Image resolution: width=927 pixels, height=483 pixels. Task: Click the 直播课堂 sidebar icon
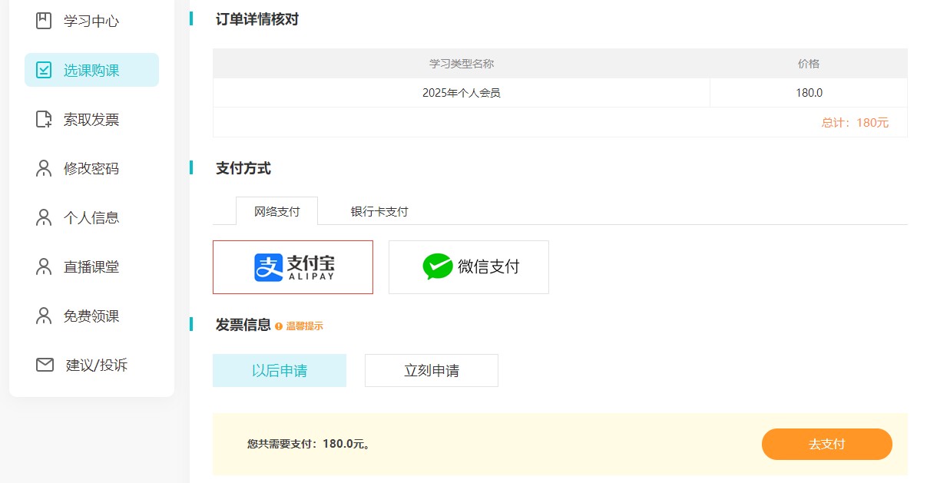click(44, 266)
